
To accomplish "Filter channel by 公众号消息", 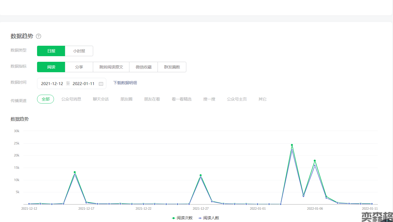I will [71, 99].
